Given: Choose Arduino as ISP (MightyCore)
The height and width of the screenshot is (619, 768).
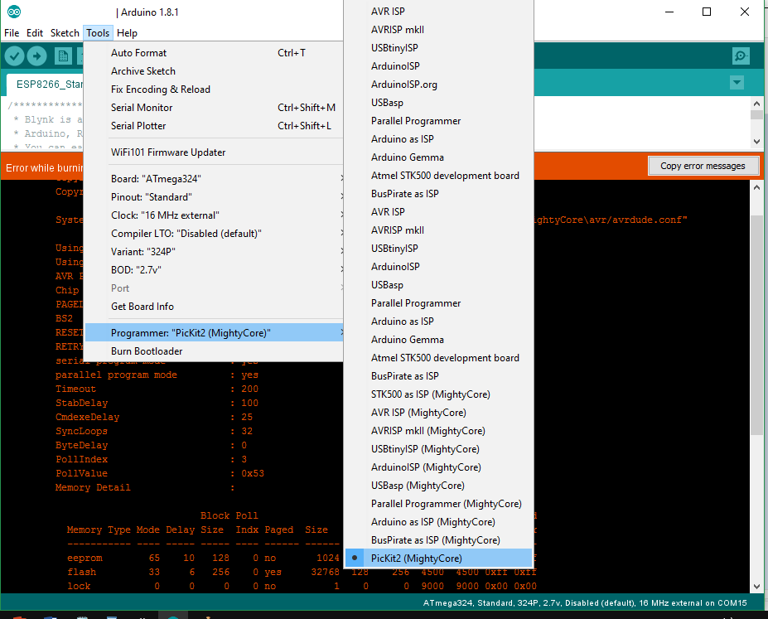Looking at the screenshot, I should tap(438, 522).
